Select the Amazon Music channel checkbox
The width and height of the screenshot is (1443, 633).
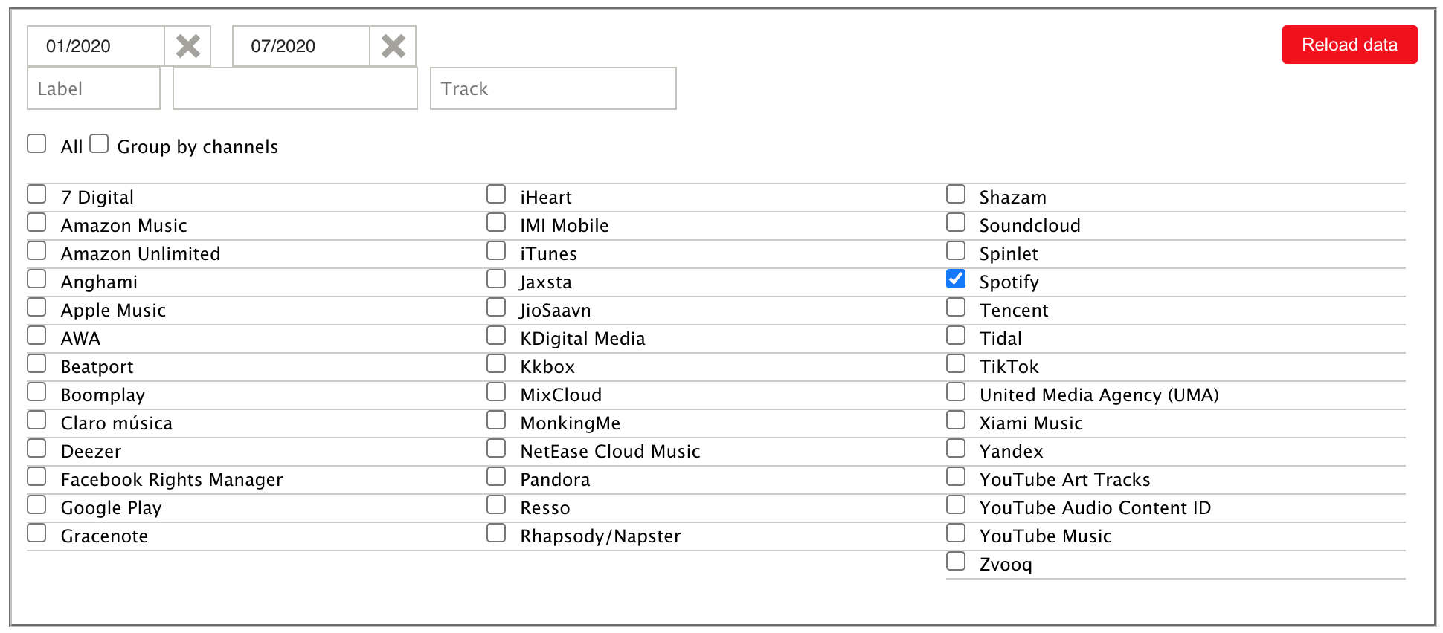point(36,222)
